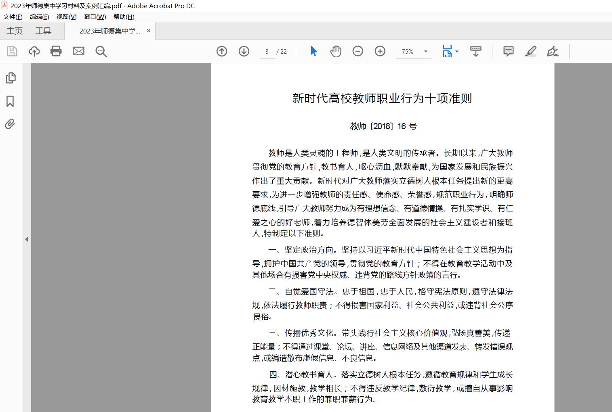Go to next page arrow
The image size is (612, 412).
coord(244,51)
